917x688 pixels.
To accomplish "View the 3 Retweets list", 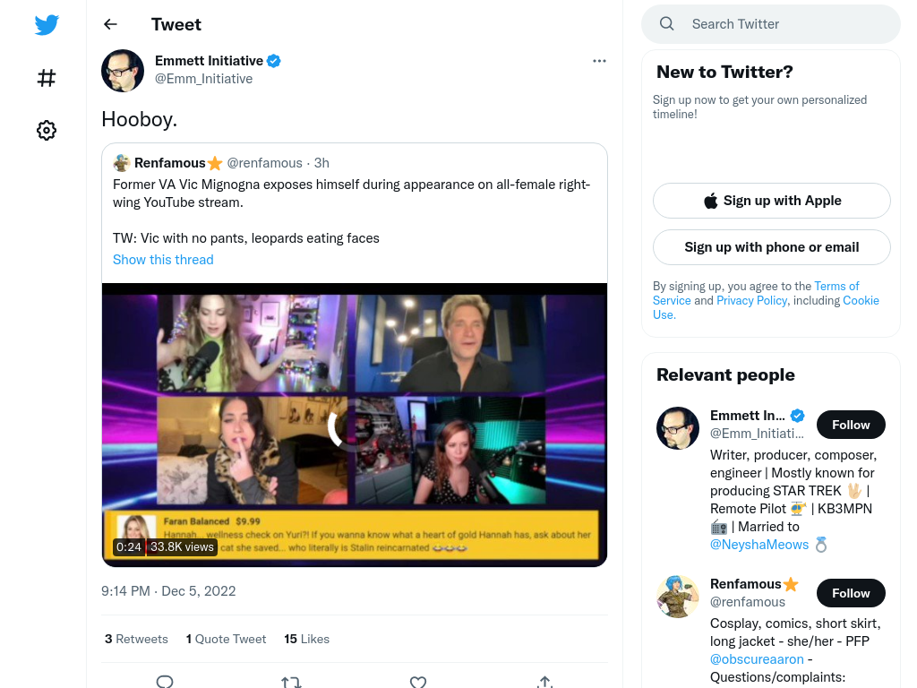I will coord(136,639).
